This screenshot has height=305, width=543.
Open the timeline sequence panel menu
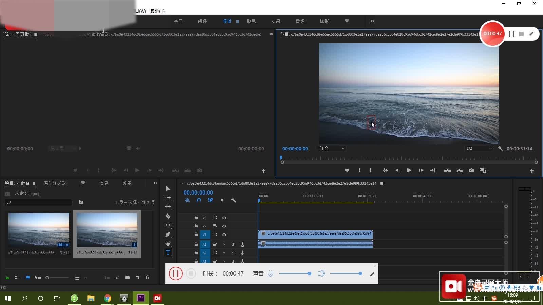point(382,183)
